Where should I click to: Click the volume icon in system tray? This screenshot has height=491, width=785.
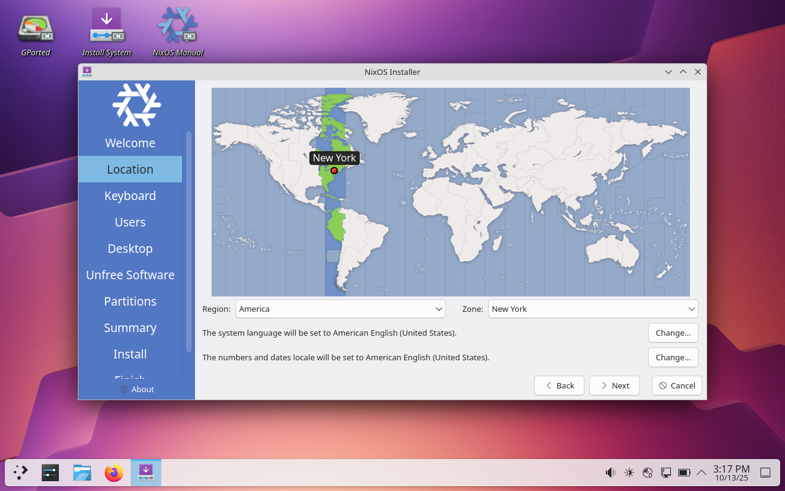(610, 473)
